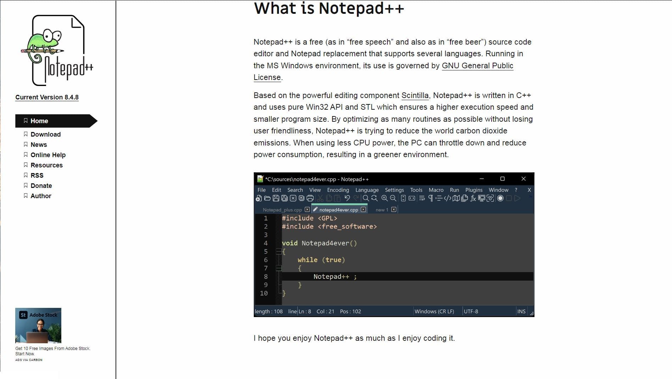Select the highlighted Home sidebar item

[x=56, y=121]
